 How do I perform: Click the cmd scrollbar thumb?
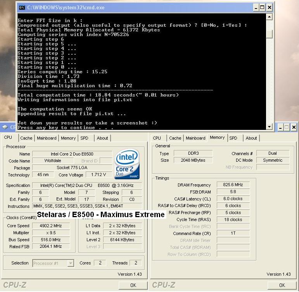(x=269, y=34)
